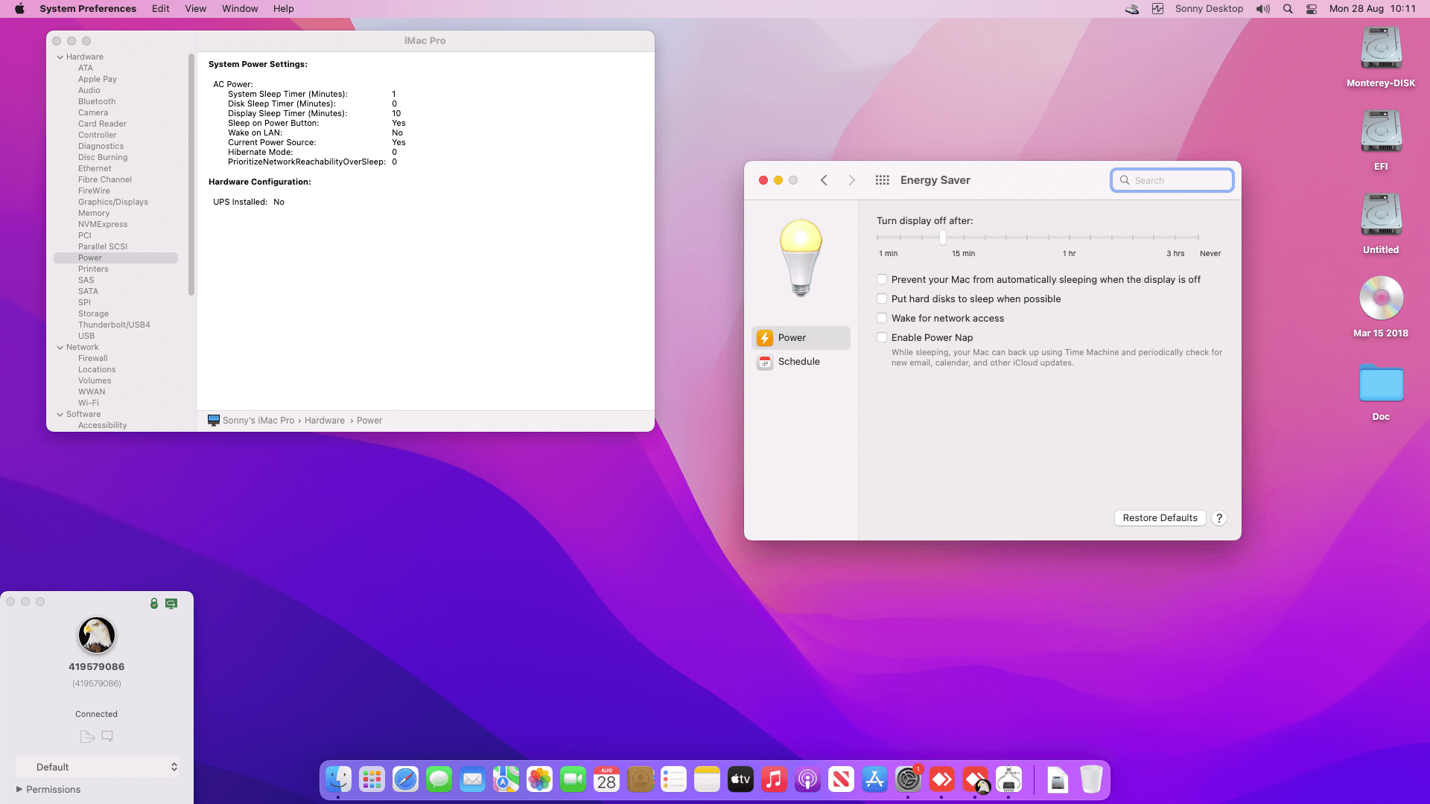Select Graphics/Displays in the sidebar
Image resolution: width=1430 pixels, height=804 pixels.
112,202
